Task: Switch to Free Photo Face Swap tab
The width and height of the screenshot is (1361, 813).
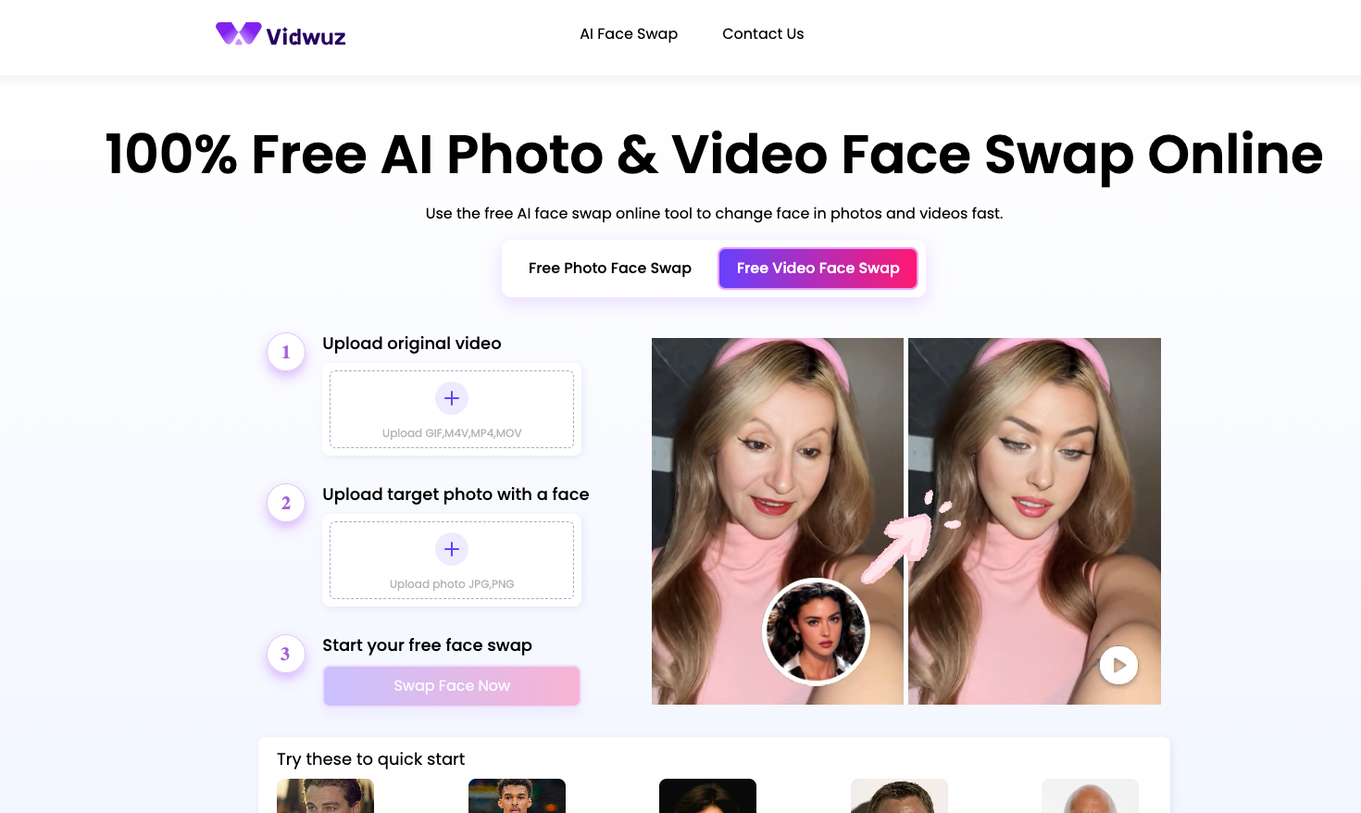Action: pyautogui.click(x=610, y=269)
